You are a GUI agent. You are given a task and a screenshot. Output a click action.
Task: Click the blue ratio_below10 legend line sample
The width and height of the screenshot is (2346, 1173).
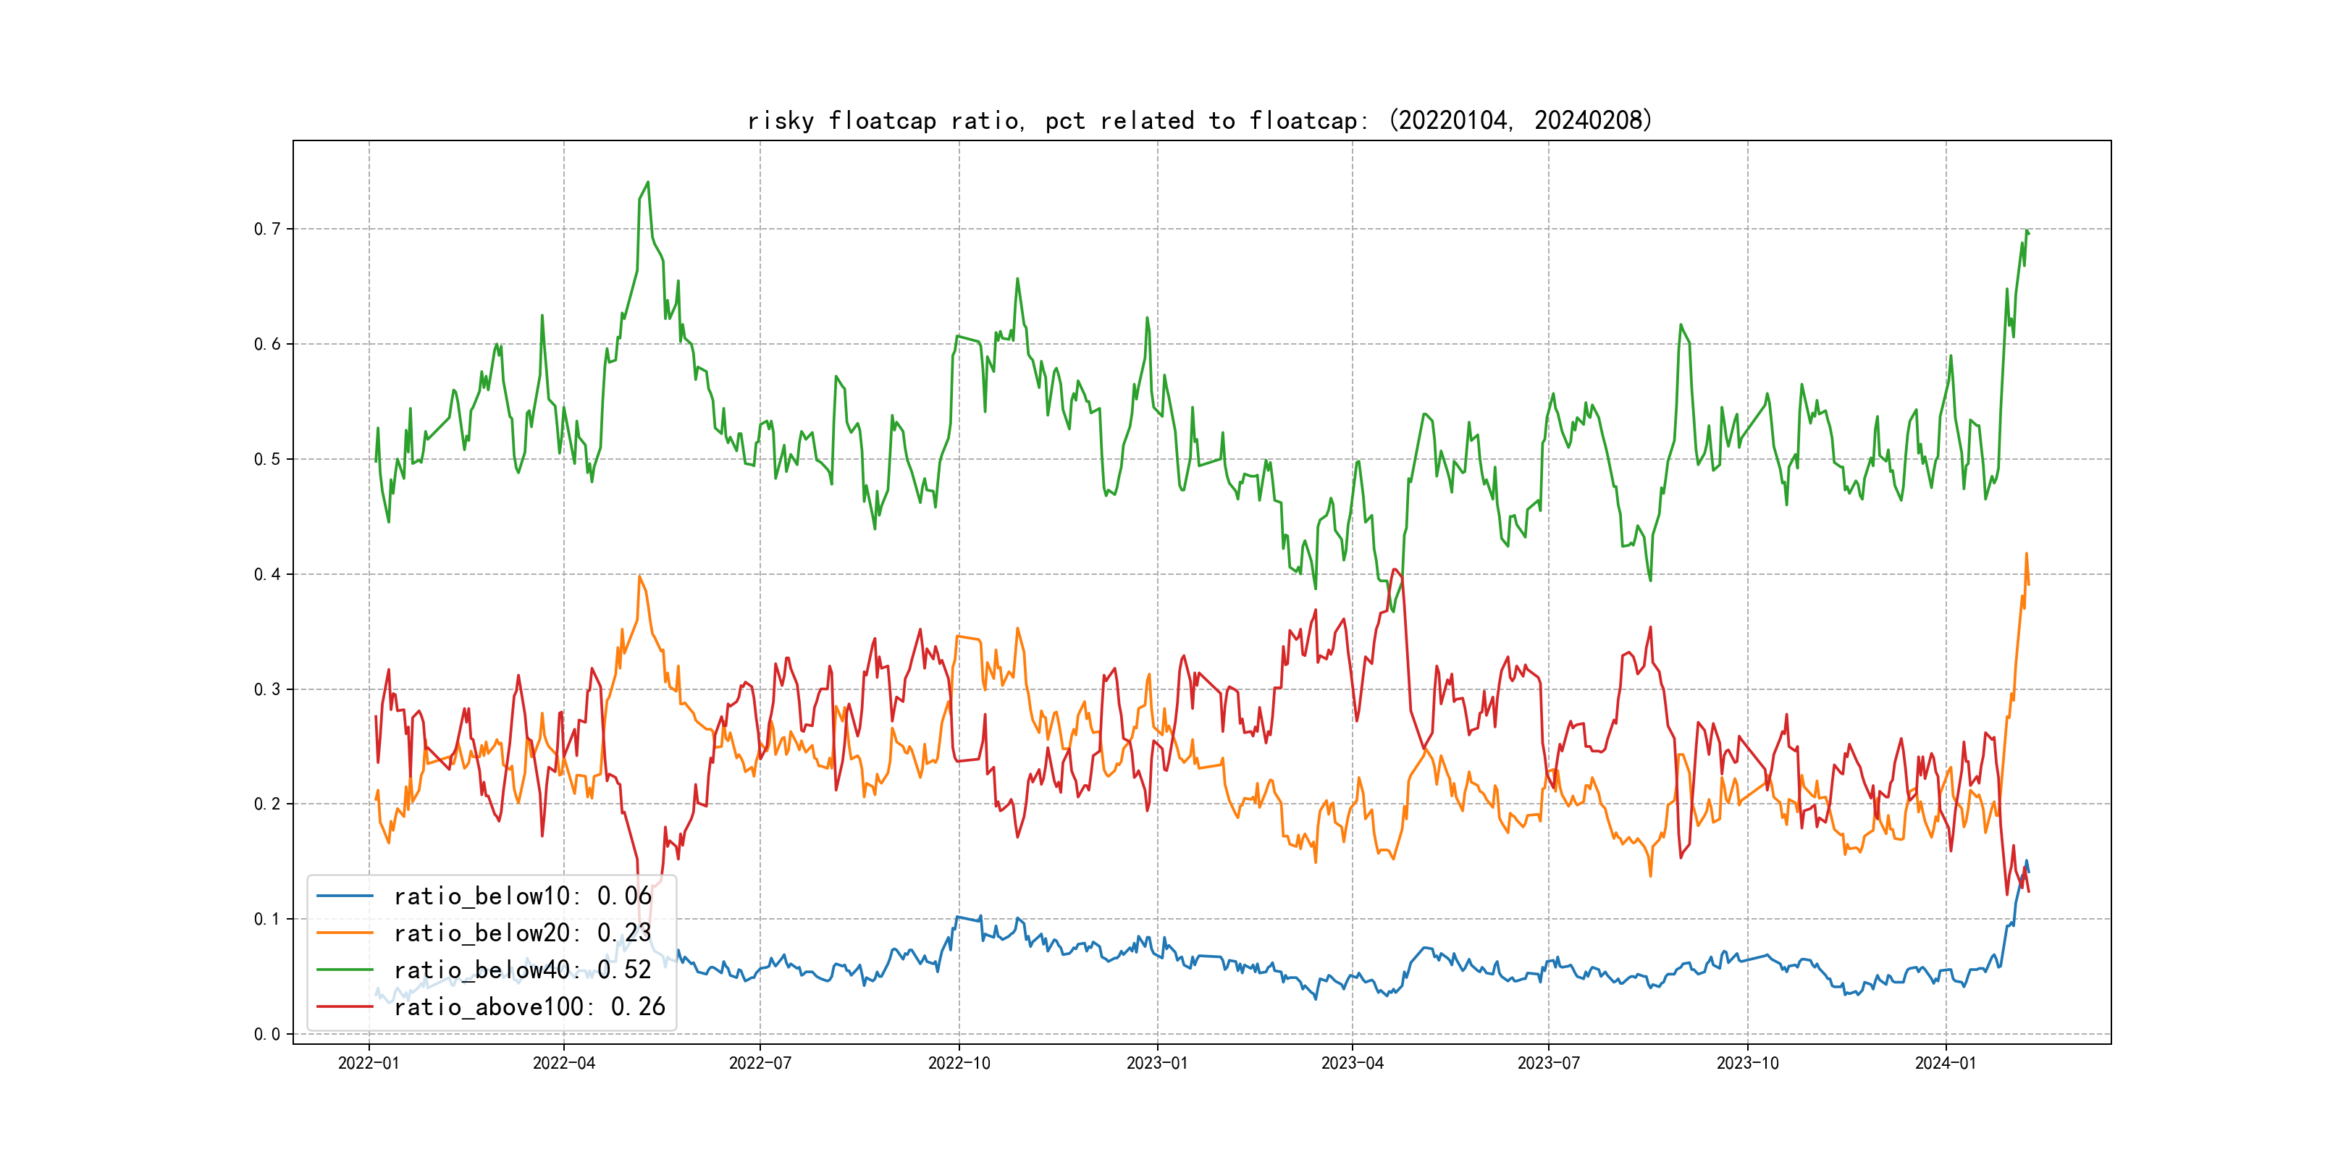pos(344,896)
